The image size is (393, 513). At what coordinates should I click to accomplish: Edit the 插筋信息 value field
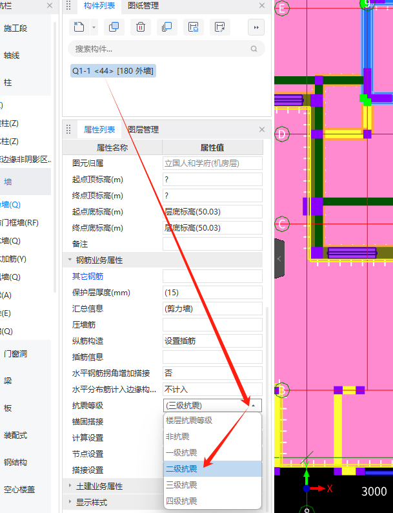pos(213,357)
